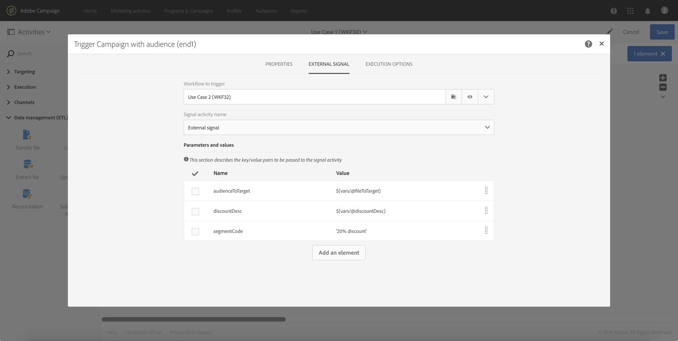
Task: Open the Profiles menu
Action: [x=234, y=11]
